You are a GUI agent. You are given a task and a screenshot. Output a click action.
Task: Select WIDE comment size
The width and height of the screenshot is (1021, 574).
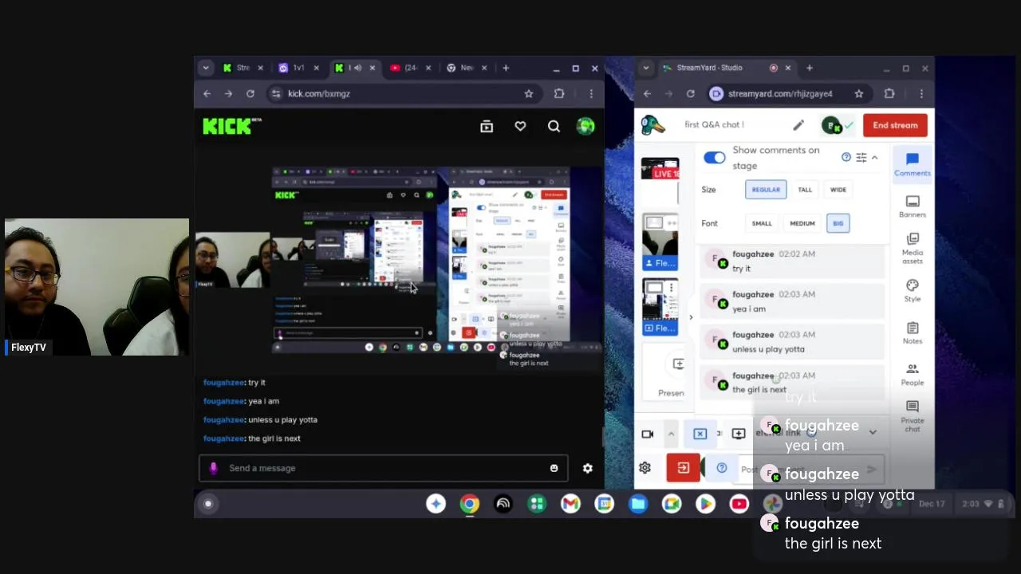point(838,190)
